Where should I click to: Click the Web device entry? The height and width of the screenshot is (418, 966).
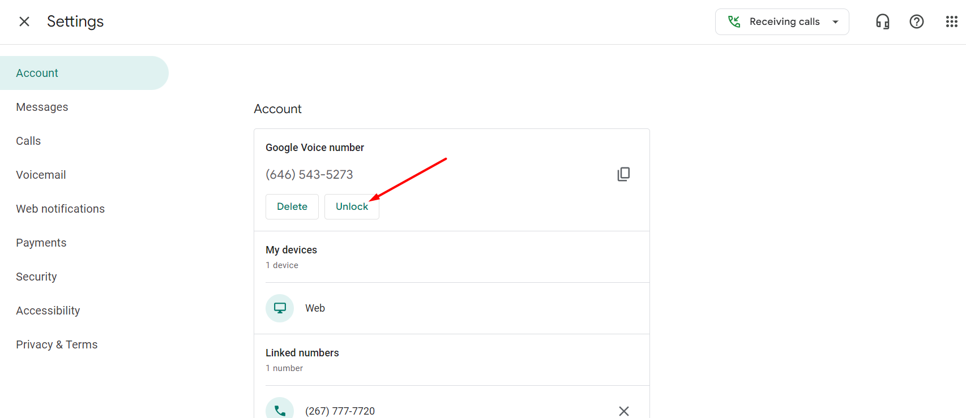tap(451, 308)
